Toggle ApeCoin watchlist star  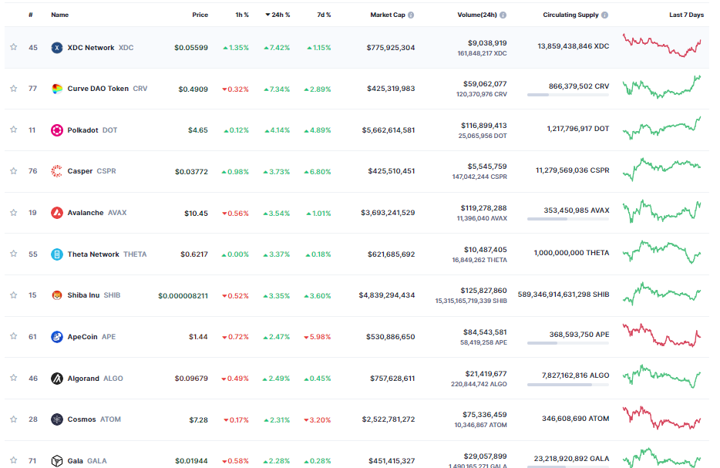pyautogui.click(x=14, y=336)
